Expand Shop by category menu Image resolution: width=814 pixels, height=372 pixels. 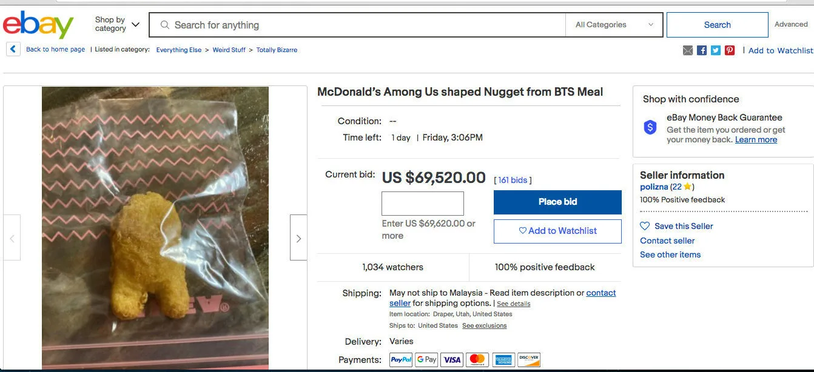[117, 24]
